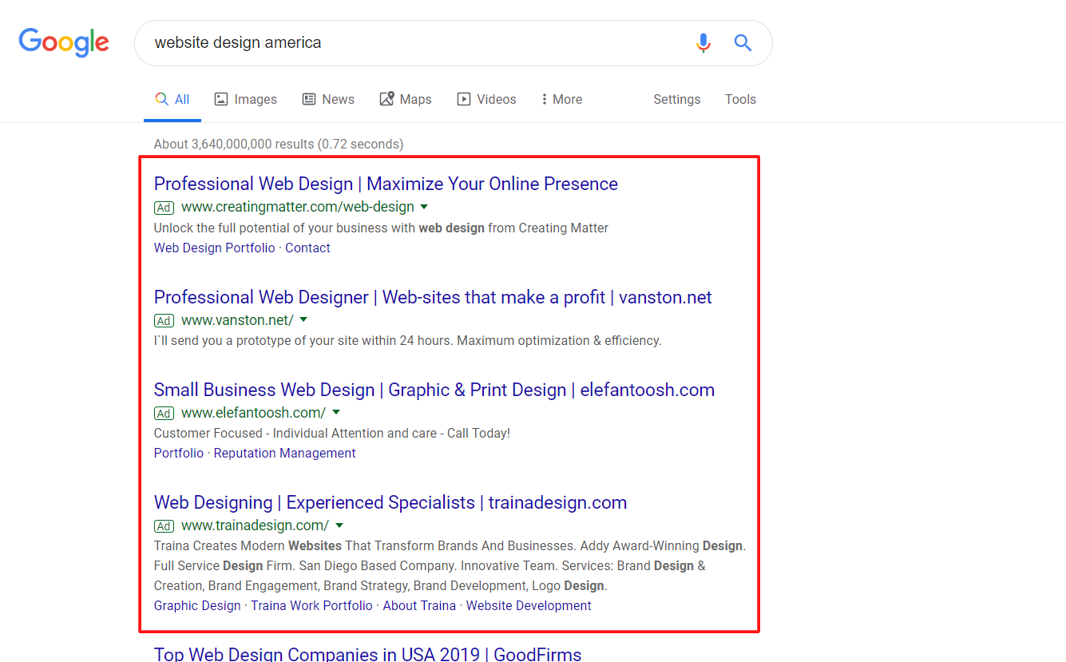This screenshot has width=1066, height=662.
Task: Click the Maps tab icon
Action: [386, 99]
